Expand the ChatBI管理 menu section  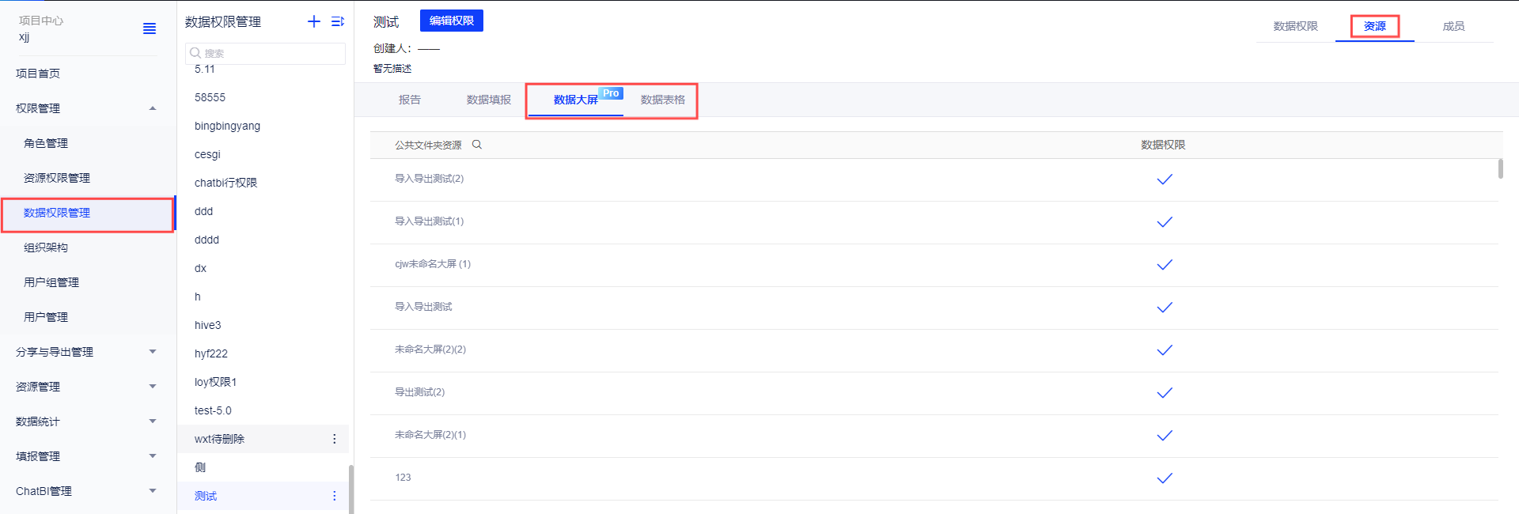click(153, 491)
